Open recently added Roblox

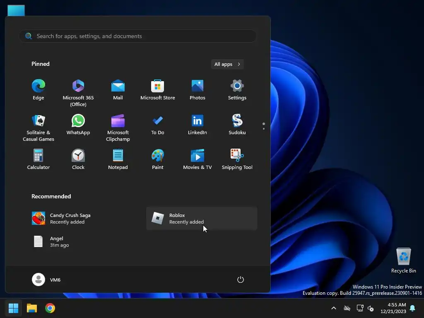[202, 219]
